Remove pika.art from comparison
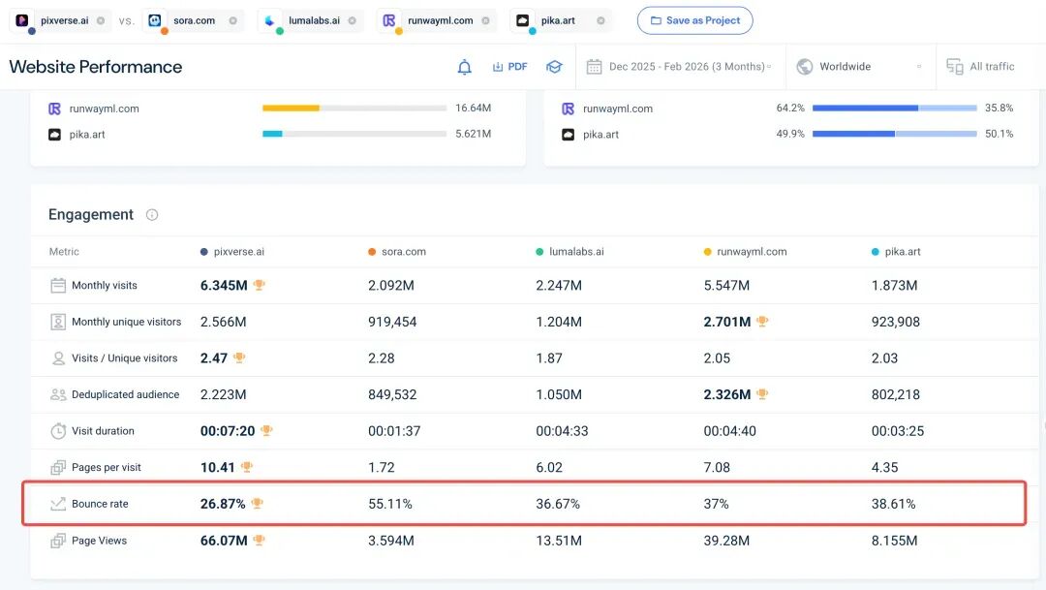Image resolution: width=1046 pixels, height=590 pixels. pos(600,20)
